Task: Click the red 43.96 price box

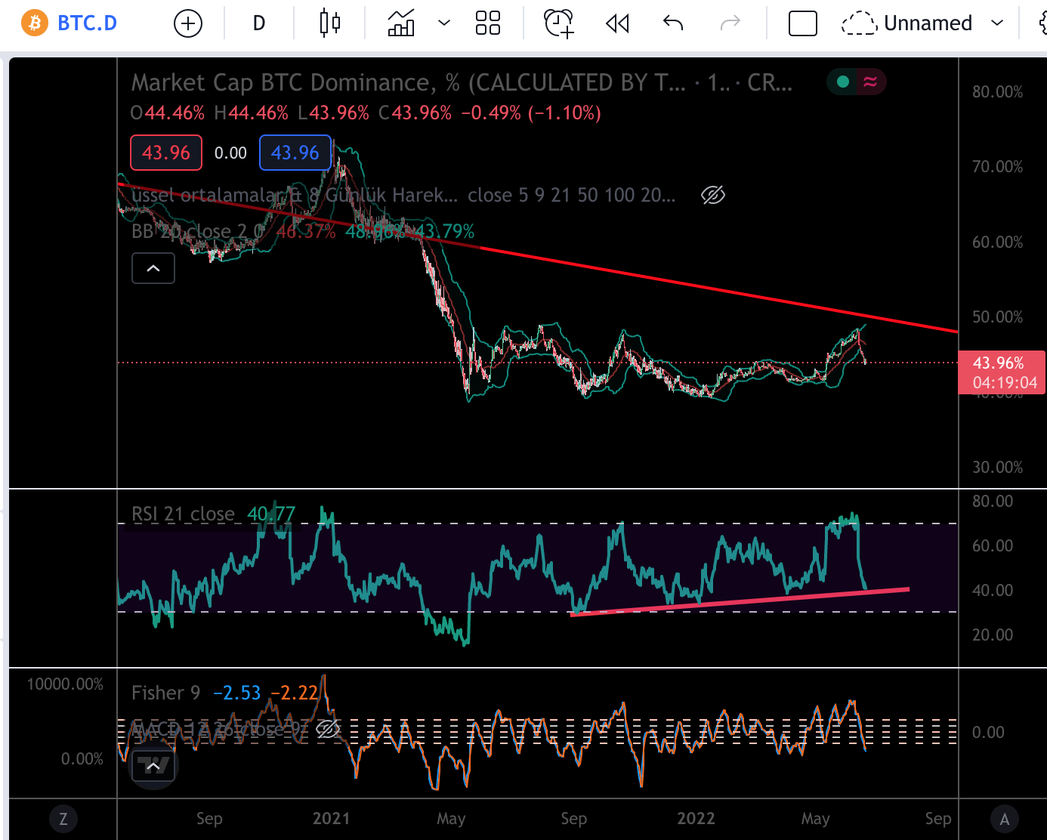Action: tap(166, 153)
